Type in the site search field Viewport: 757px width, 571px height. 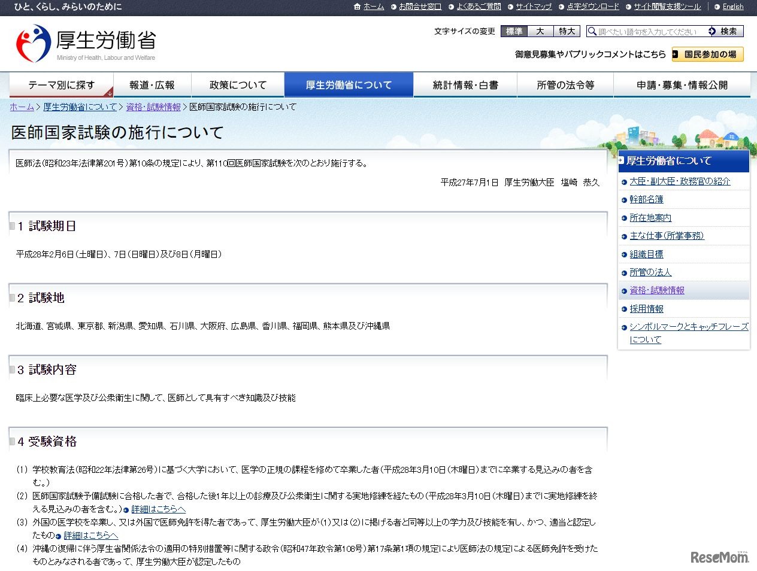pyautogui.click(x=650, y=32)
